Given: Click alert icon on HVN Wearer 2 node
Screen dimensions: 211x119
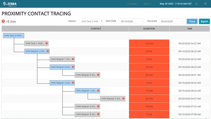Looking at the screenshot, I should coord(47,51).
